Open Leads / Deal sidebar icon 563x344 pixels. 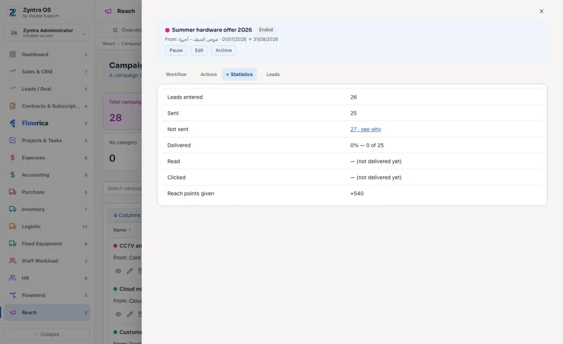click(x=12, y=88)
